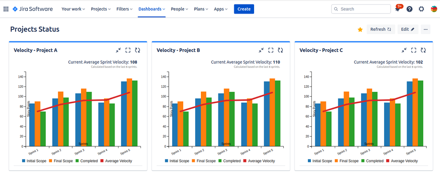Maximize the Velocity - Project B gadget
This screenshot has height=173, width=440.
pos(271,50)
